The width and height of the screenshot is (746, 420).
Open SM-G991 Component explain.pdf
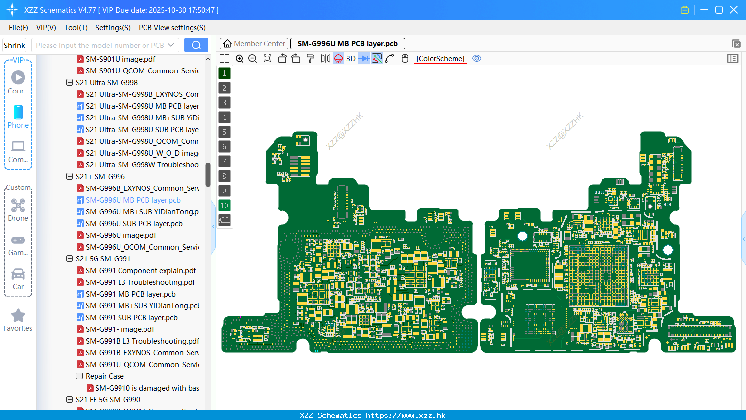(141, 270)
